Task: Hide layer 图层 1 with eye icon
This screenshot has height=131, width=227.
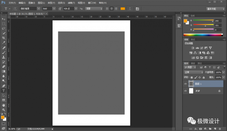Action: point(185,84)
